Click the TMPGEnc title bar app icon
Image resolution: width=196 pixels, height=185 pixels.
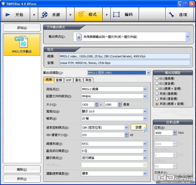point(3,4)
